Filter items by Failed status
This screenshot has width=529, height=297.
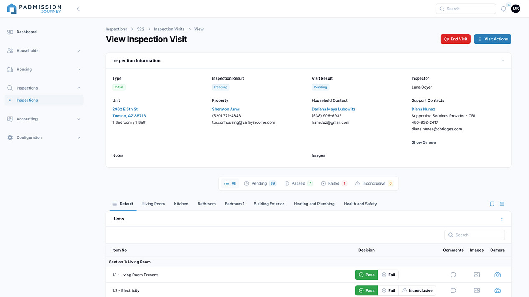click(x=334, y=183)
